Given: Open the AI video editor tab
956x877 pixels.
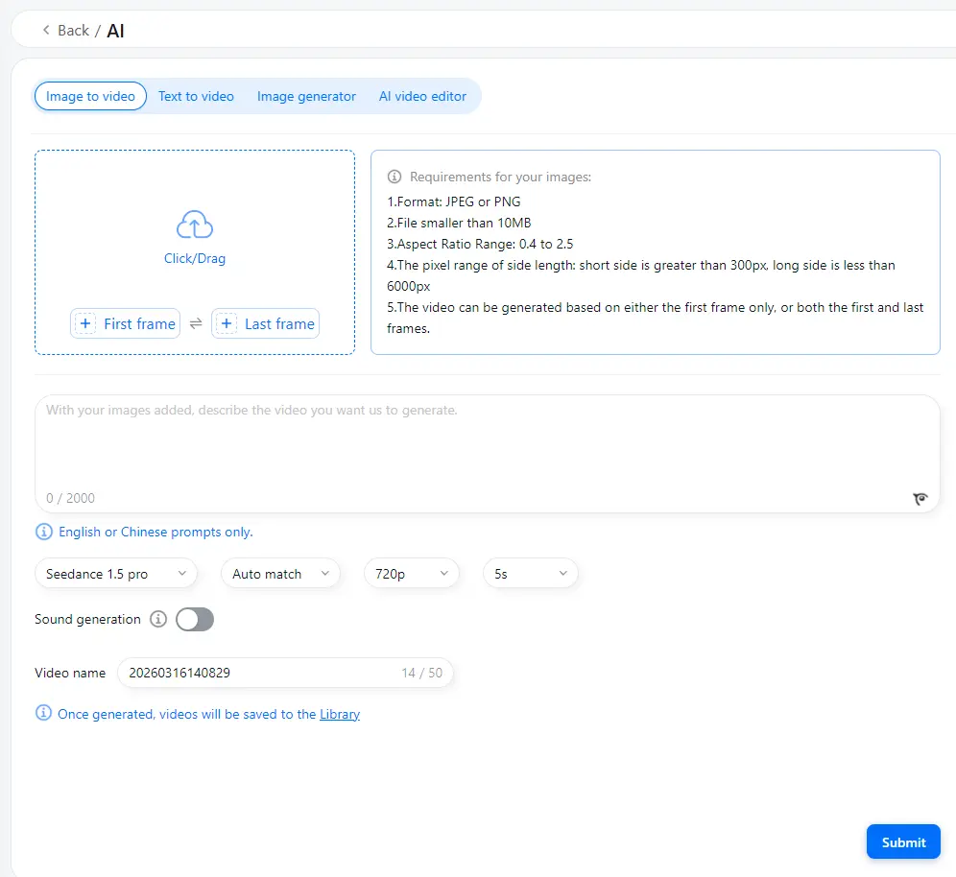Looking at the screenshot, I should (x=422, y=96).
